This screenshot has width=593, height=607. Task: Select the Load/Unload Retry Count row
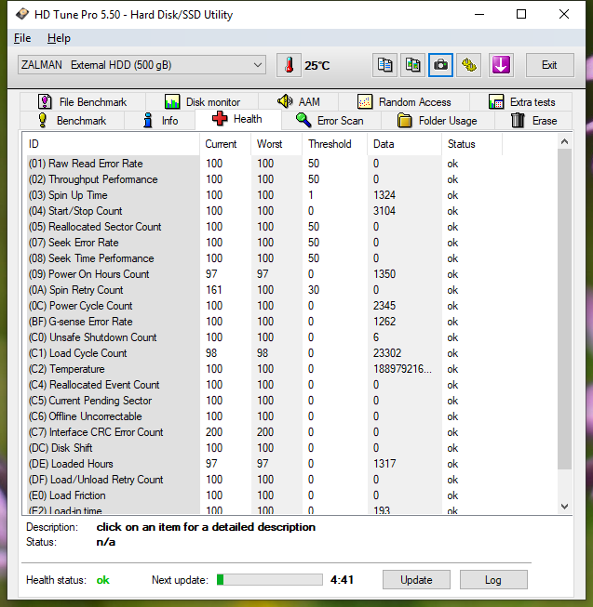(x=263, y=480)
